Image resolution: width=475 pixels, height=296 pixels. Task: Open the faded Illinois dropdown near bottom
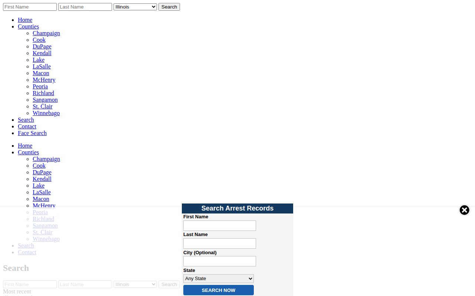point(135,284)
